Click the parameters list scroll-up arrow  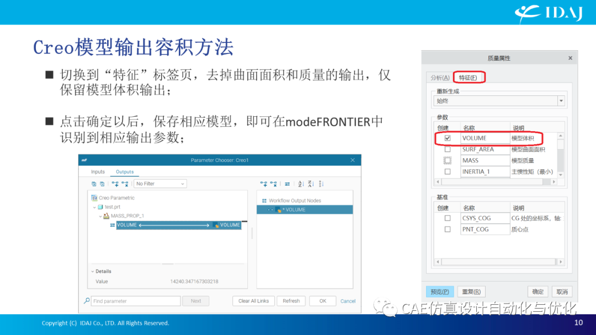tap(561, 136)
